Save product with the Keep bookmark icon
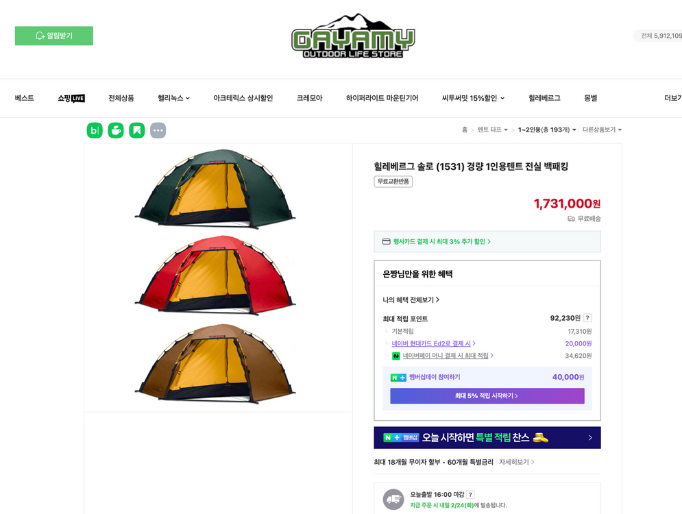Viewport: 682px width, 514px height. point(137,130)
